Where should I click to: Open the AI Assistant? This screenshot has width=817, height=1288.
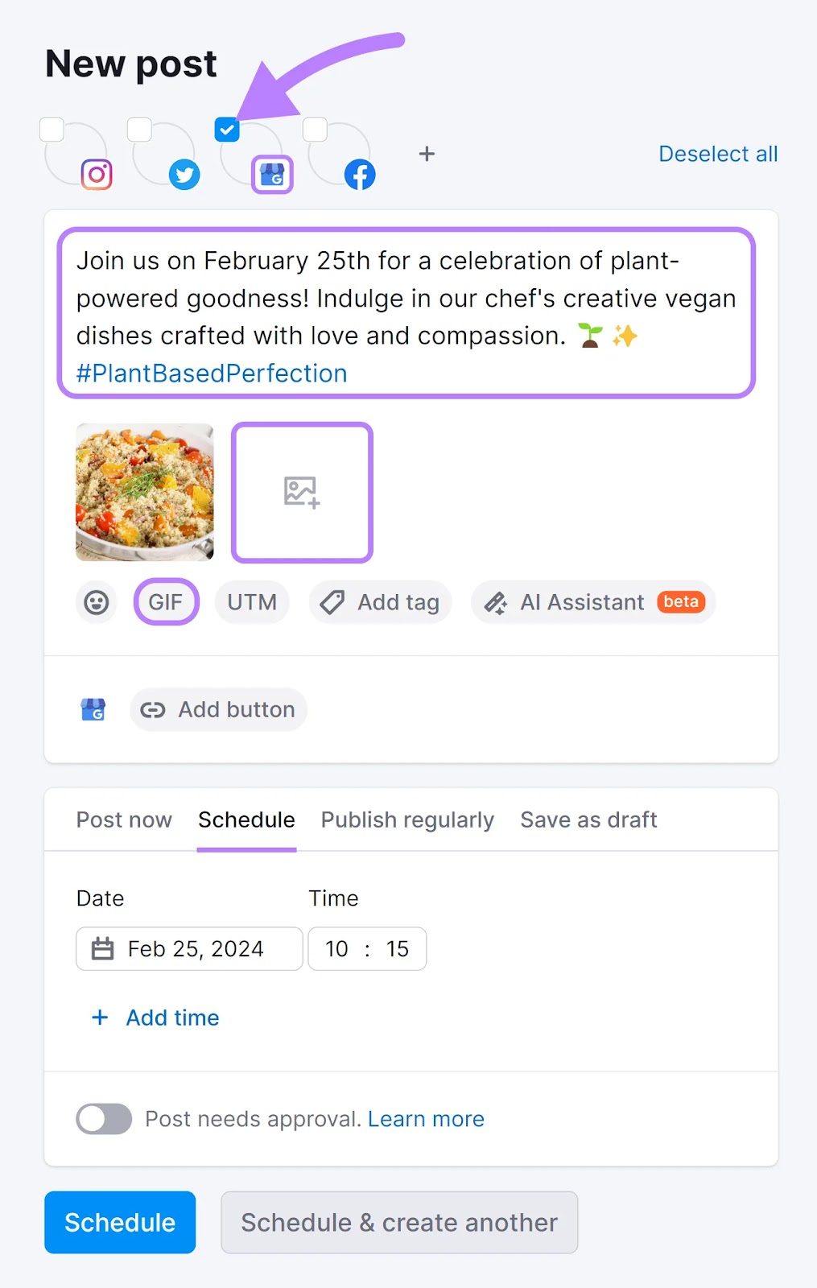(x=592, y=602)
